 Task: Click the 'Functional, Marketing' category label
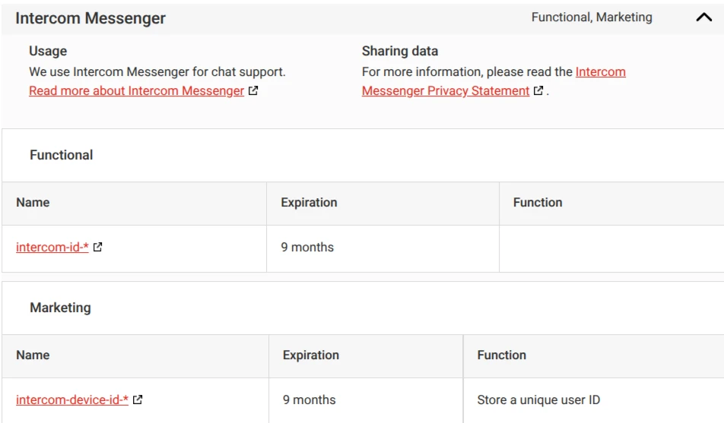592,17
